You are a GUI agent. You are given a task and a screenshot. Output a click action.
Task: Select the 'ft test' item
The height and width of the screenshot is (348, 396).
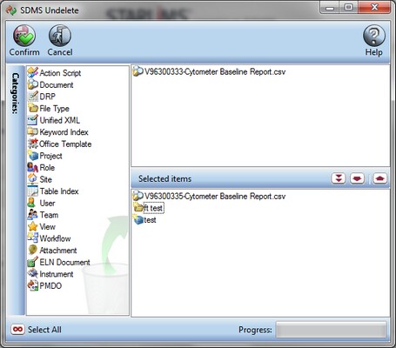(149, 208)
